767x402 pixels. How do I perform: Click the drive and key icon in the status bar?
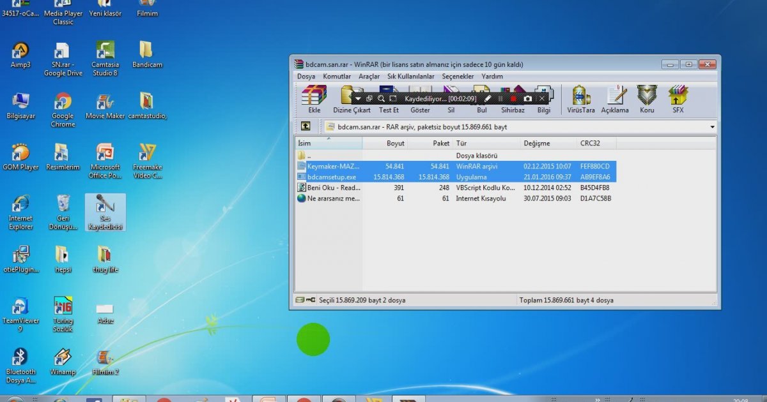pyautogui.click(x=305, y=300)
